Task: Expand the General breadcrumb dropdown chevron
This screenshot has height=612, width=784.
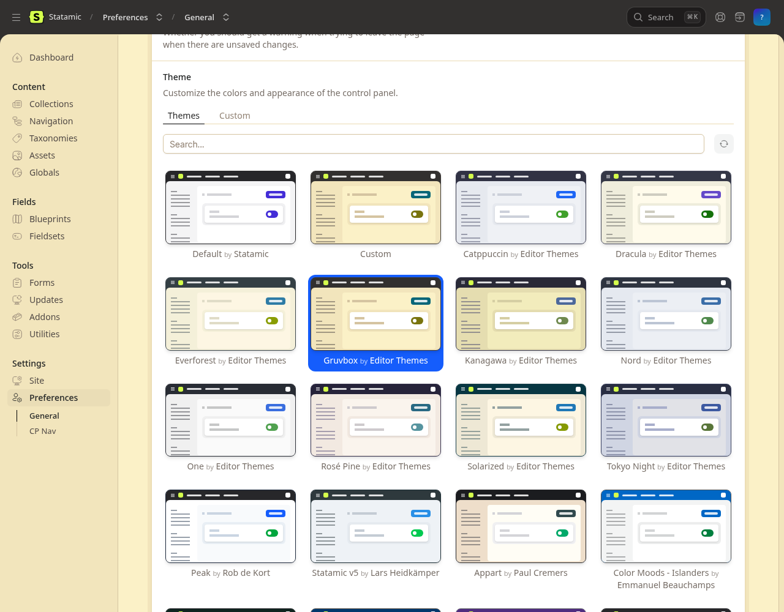Action: click(226, 17)
